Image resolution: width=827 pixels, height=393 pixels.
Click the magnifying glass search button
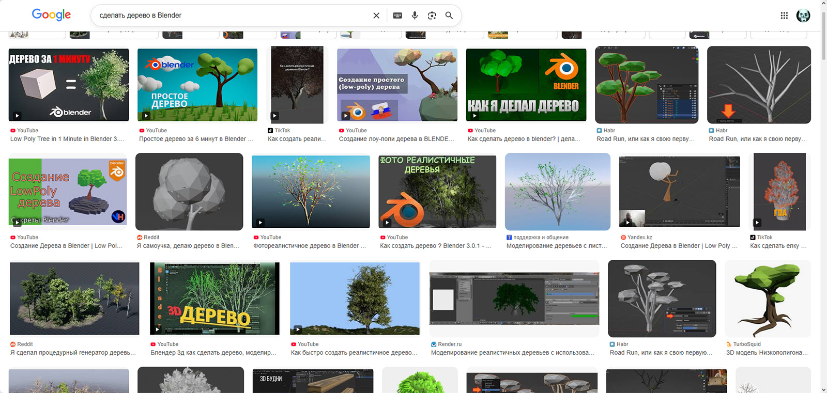449,15
